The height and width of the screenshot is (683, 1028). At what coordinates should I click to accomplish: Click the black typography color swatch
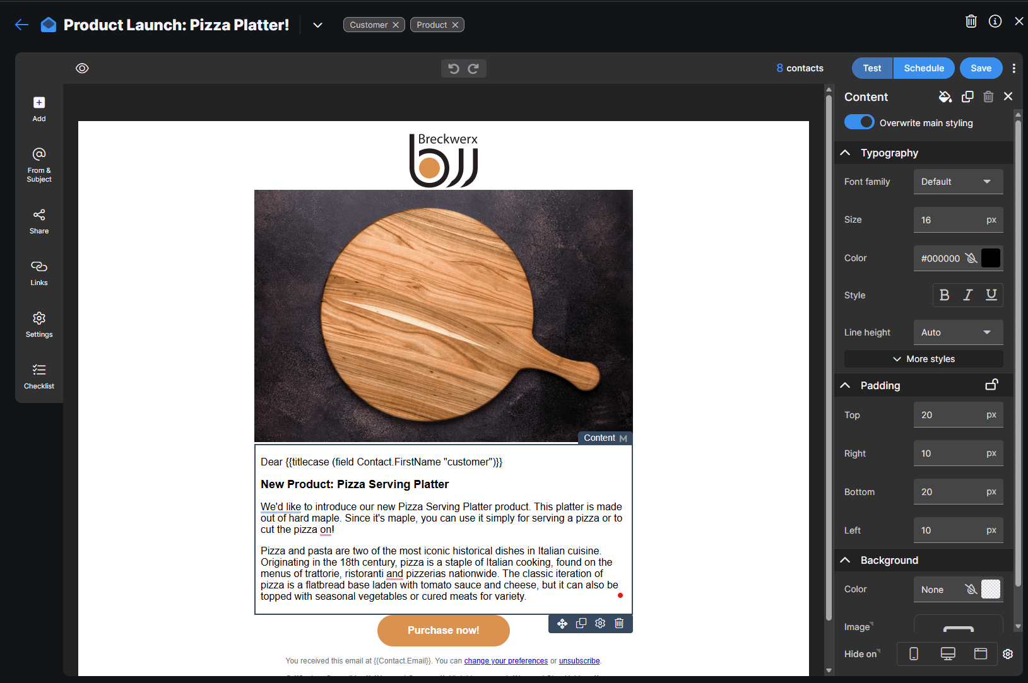(990, 258)
